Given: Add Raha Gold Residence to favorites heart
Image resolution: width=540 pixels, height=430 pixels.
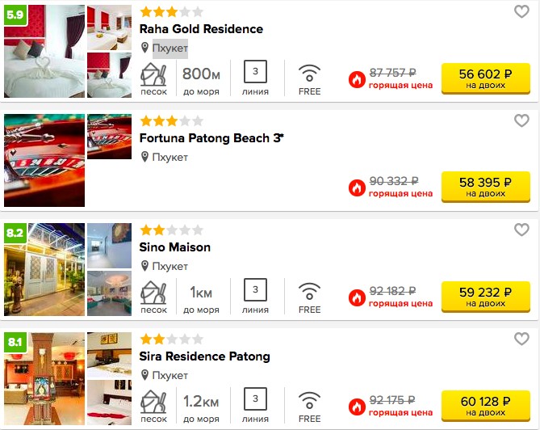Looking at the screenshot, I should click(521, 12).
